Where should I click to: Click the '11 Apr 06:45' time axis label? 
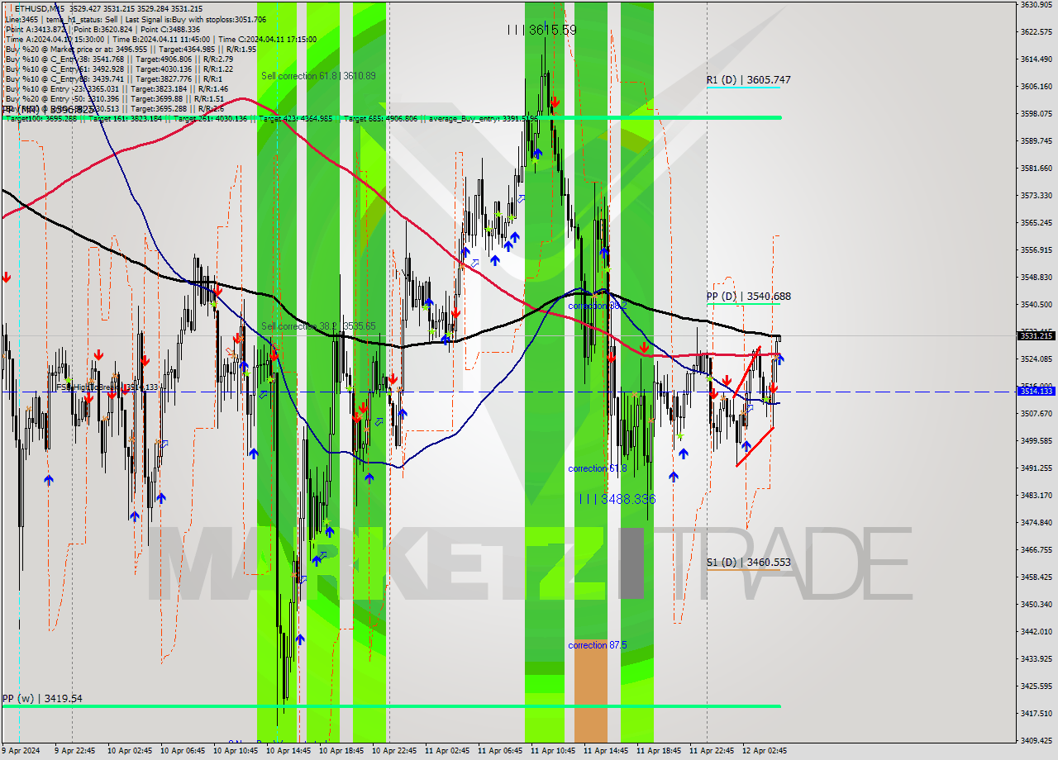tap(500, 752)
